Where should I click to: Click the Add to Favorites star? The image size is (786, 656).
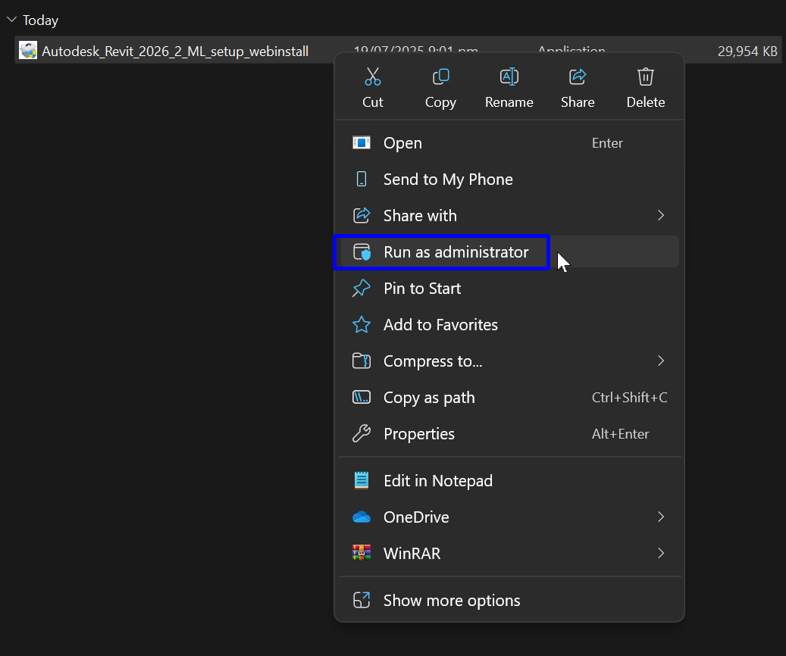click(362, 324)
